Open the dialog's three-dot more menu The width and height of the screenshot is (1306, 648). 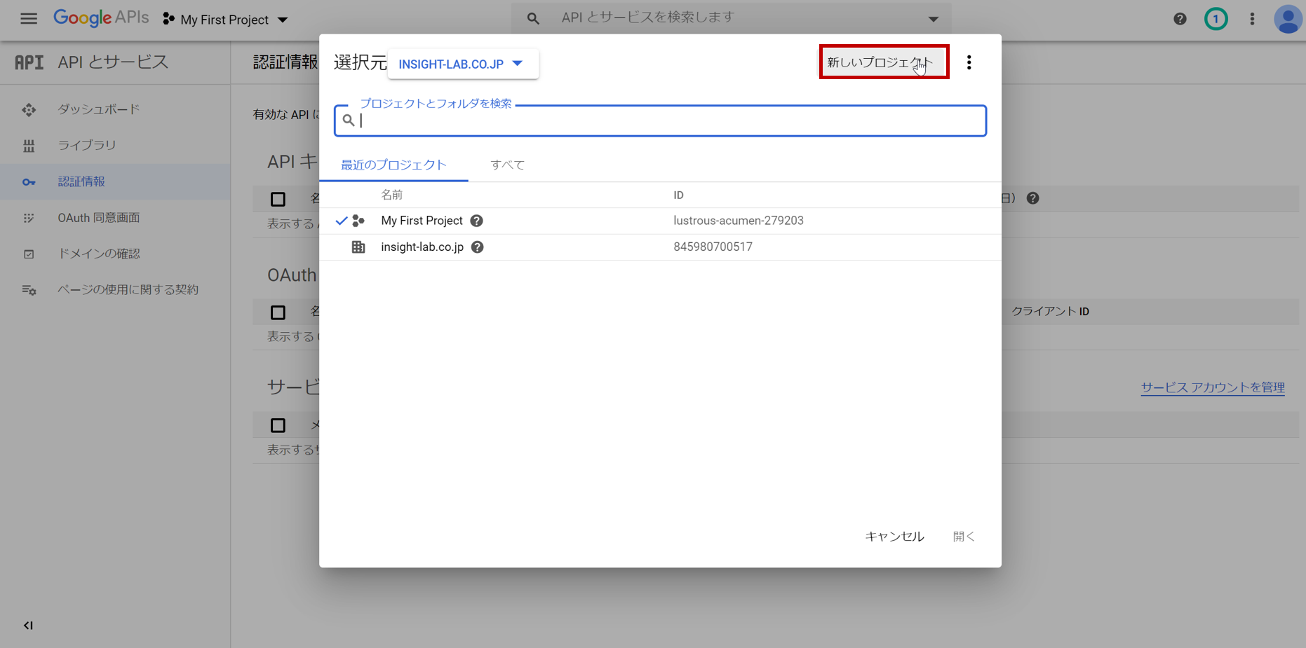(x=969, y=62)
